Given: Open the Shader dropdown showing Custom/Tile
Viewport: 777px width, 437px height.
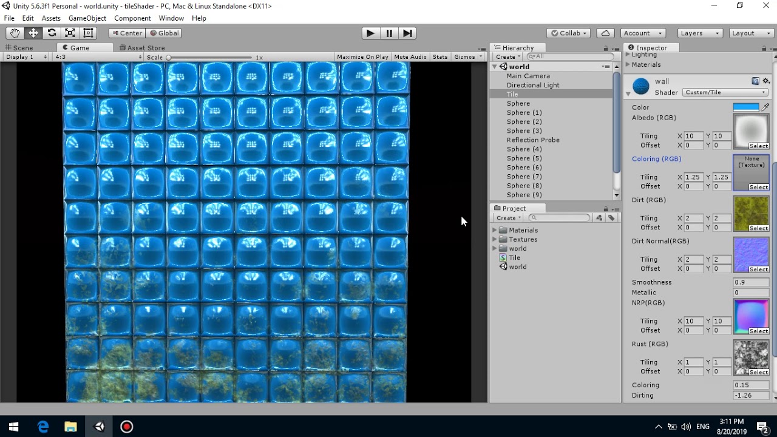Looking at the screenshot, I should pyautogui.click(x=725, y=92).
